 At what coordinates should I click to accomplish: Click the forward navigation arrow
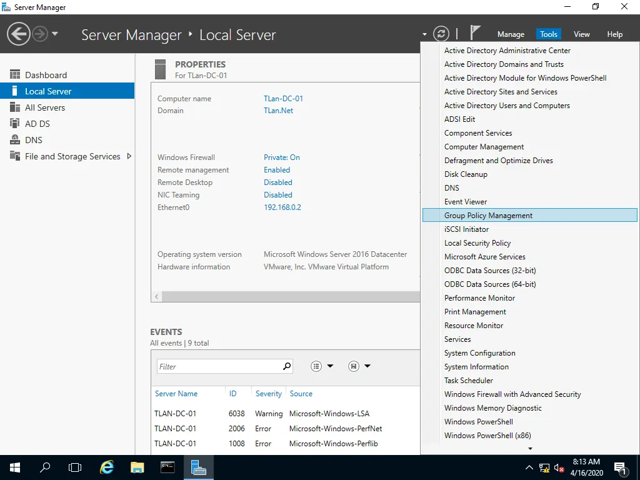(x=40, y=34)
